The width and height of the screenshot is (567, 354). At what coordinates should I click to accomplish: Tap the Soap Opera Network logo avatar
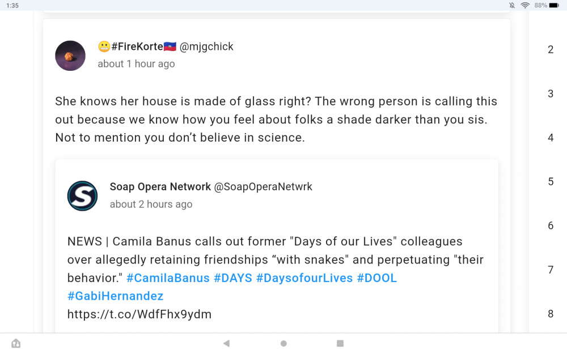pos(82,196)
